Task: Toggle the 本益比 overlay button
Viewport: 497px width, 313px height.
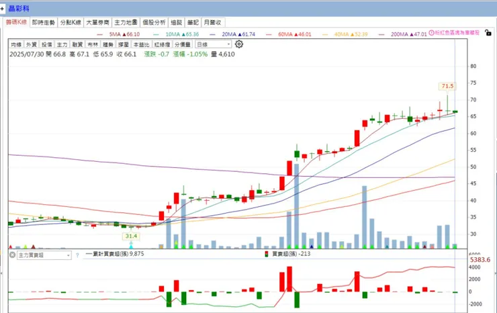Action: tap(141, 44)
